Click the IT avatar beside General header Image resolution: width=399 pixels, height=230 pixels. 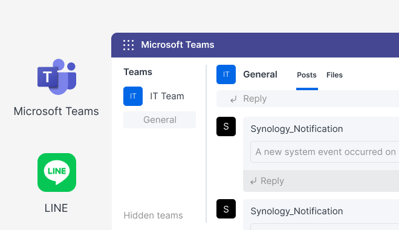point(226,74)
